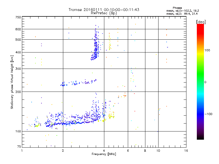The image size is (219, 164).
Task: Click the x-axis tick label '2'
Action: 63,151
